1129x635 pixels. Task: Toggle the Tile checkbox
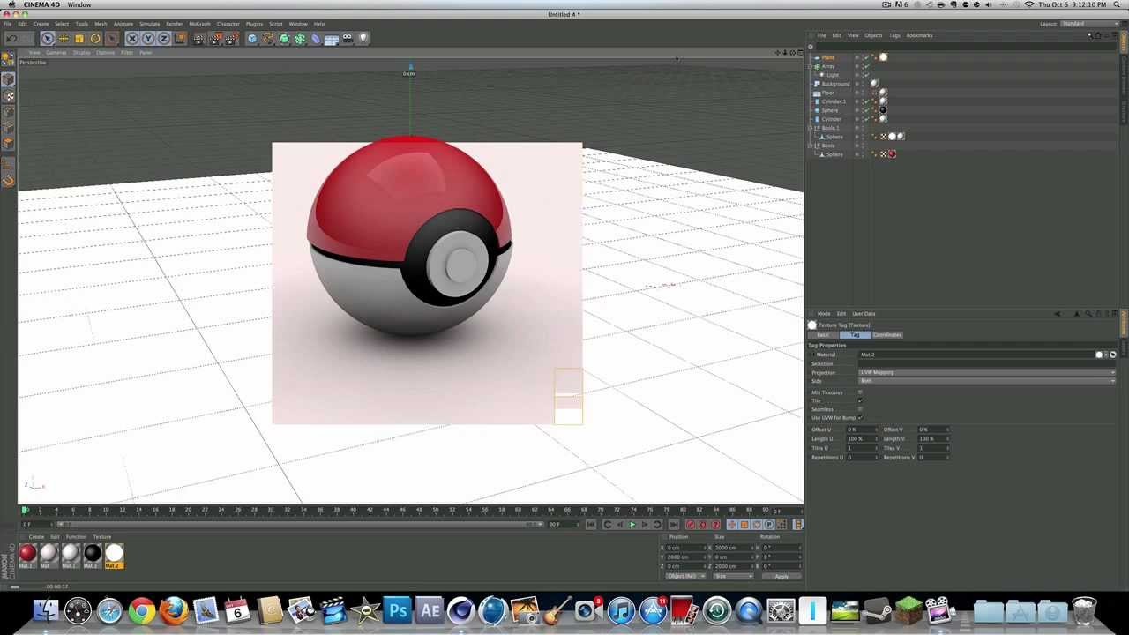coord(860,400)
